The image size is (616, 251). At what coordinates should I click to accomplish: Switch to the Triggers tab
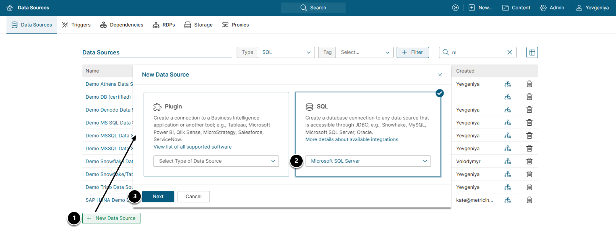tap(76, 25)
